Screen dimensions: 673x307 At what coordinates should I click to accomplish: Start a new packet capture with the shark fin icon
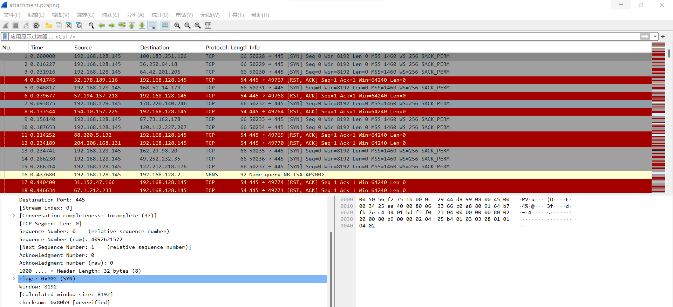(x=6, y=26)
